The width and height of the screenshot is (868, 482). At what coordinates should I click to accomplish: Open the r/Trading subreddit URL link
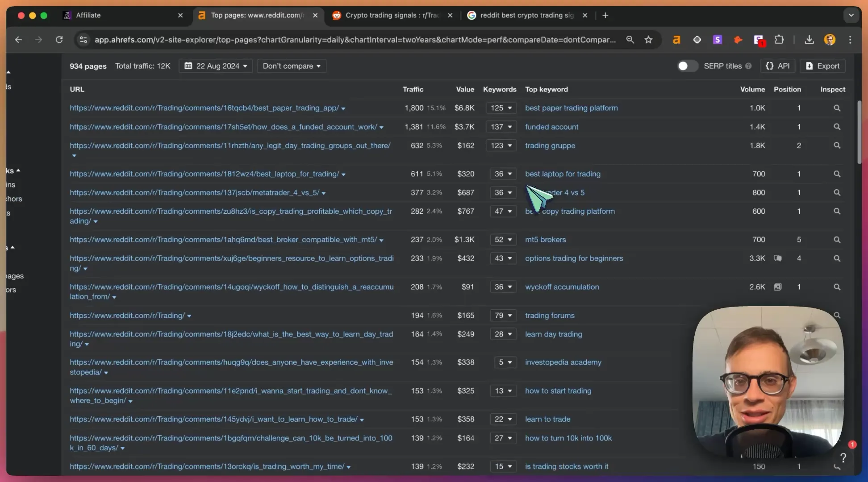pyautogui.click(x=127, y=316)
